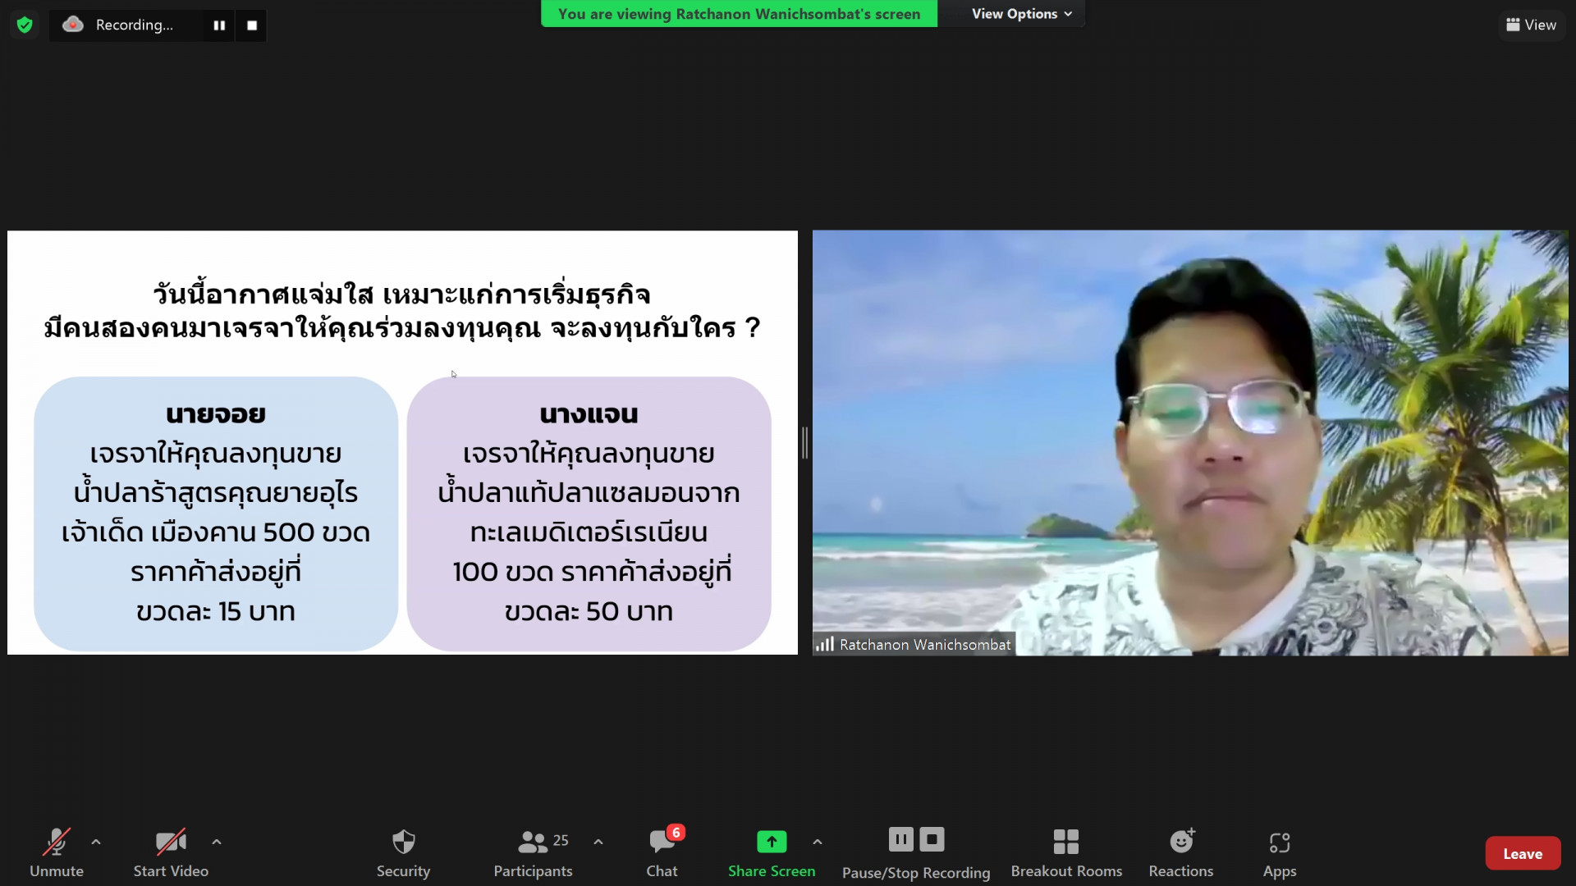Click the signal strength icon on video
Viewport: 1576px width, 886px height.
coord(825,645)
